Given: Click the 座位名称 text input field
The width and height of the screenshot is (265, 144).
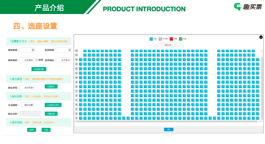Looking at the screenshot, I should point(30,113).
